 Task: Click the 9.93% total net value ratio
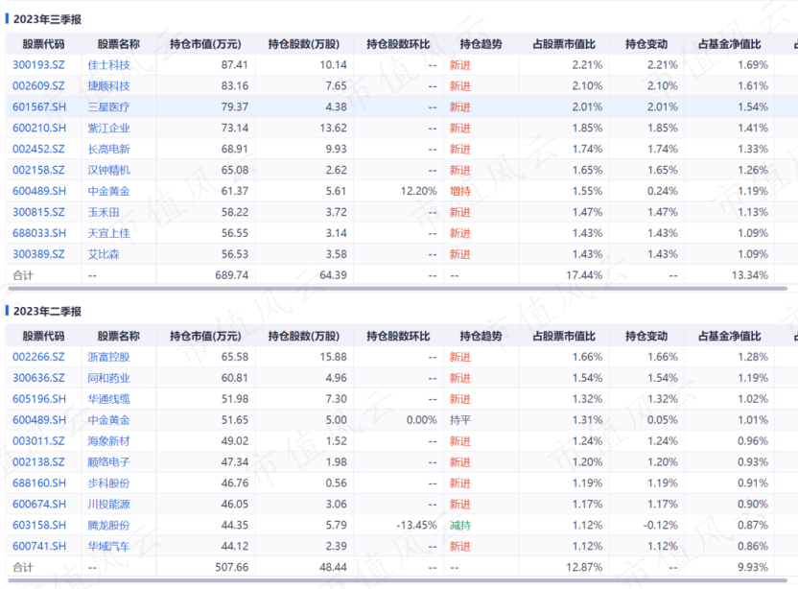tap(753, 567)
